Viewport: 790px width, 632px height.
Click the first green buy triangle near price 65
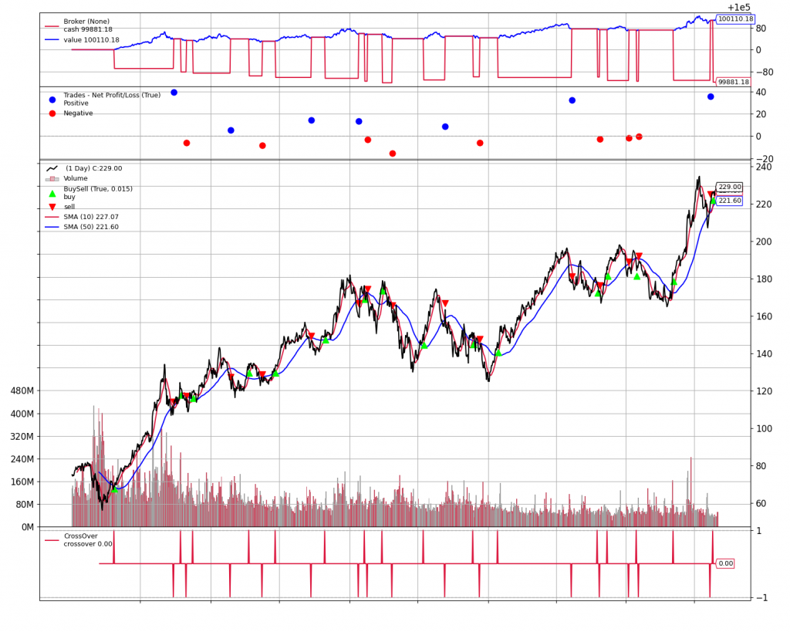(x=114, y=489)
